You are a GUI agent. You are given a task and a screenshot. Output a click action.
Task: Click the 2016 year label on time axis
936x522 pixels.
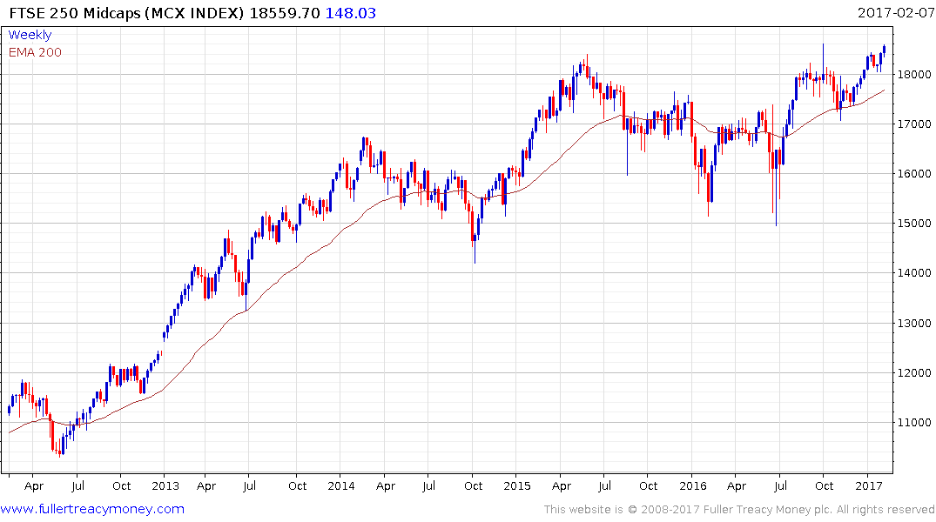pos(692,485)
